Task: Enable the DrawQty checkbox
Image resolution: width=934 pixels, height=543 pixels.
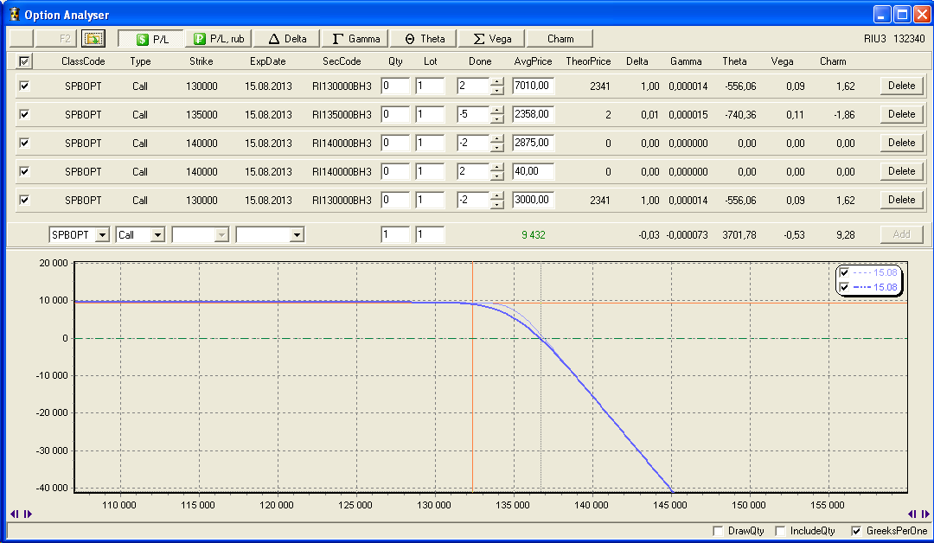Action: pos(718,531)
